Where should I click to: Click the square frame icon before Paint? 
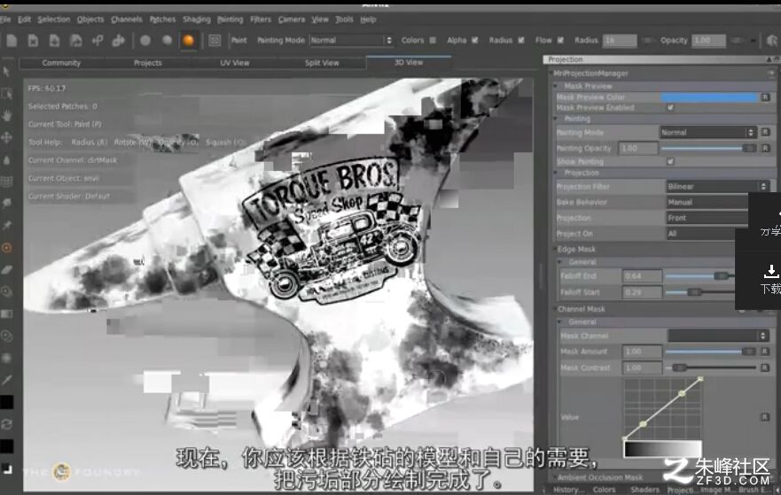click(215, 41)
